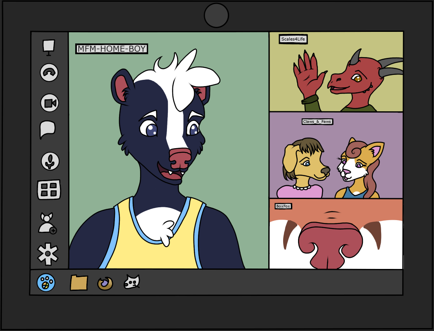434x331 pixels.
Task: Launch the fox browser taskbar icon
Action: (105, 283)
